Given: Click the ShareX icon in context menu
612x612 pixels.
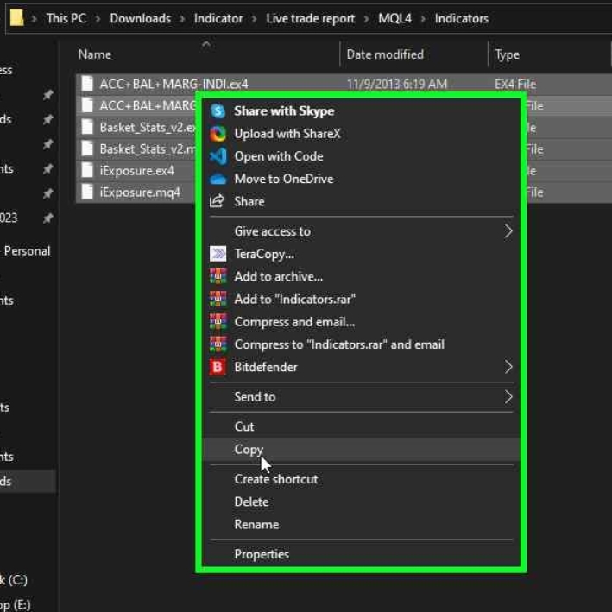Looking at the screenshot, I should pyautogui.click(x=218, y=134).
